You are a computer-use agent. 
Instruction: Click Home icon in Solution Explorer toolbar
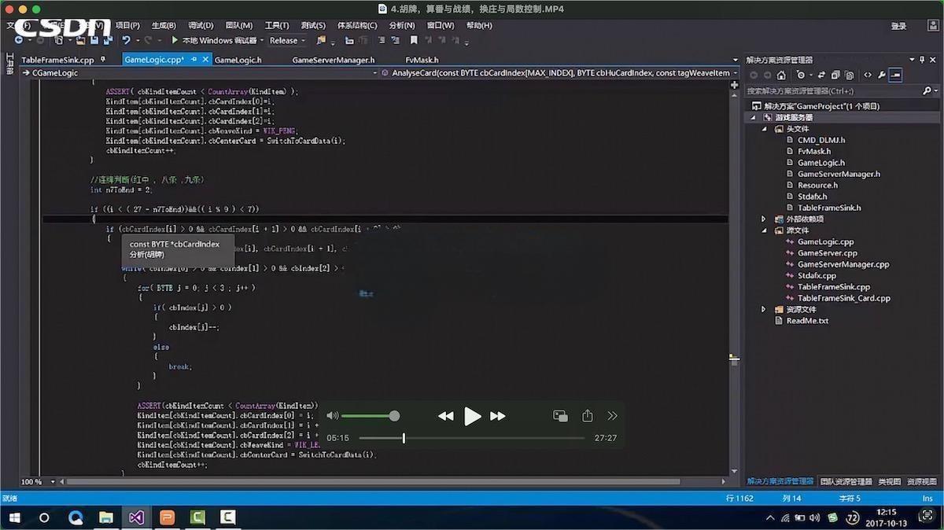[781, 75]
